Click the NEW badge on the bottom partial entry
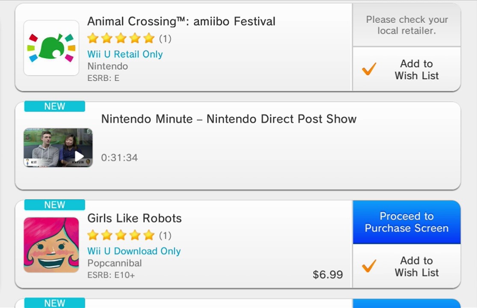The image size is (477, 308). click(55, 303)
